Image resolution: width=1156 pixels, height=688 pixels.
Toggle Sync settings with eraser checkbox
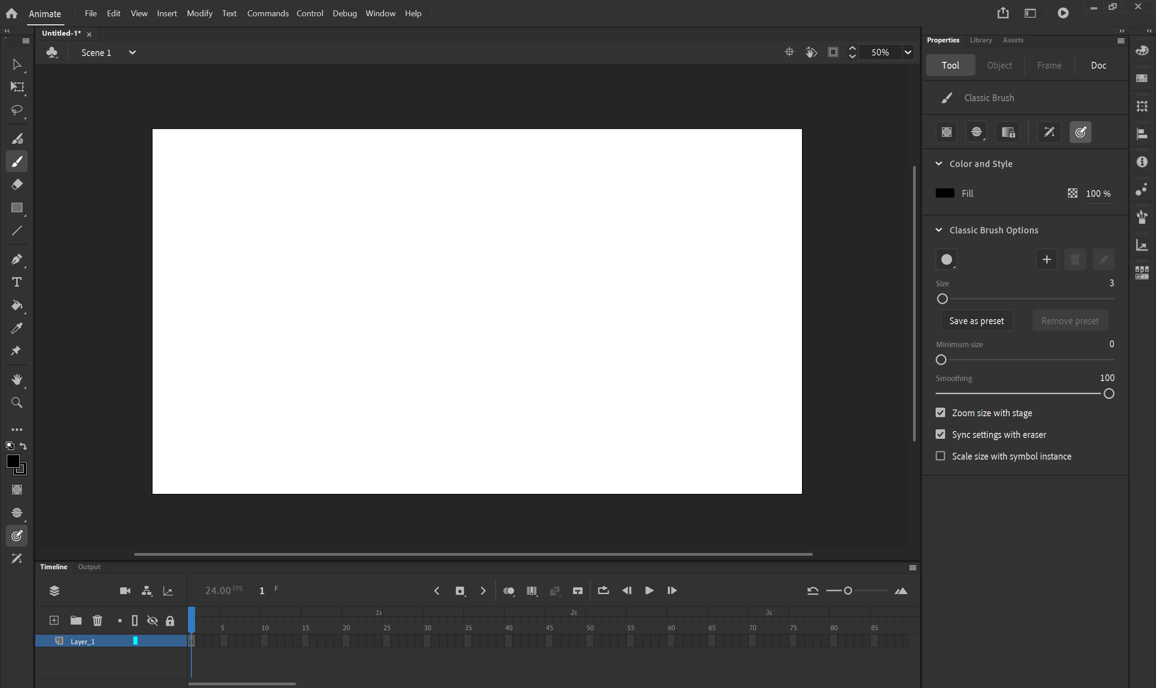pyautogui.click(x=941, y=434)
